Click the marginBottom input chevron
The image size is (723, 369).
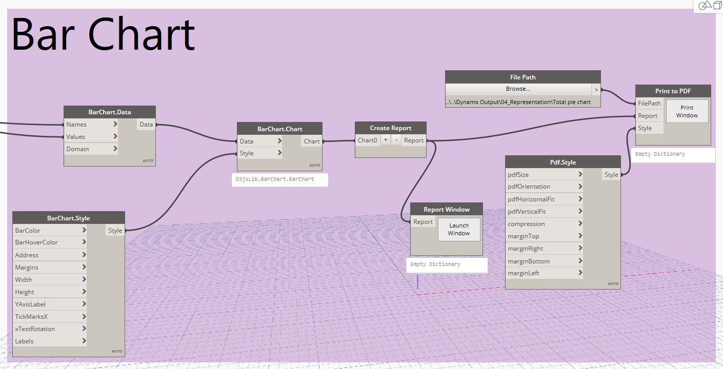tap(580, 261)
